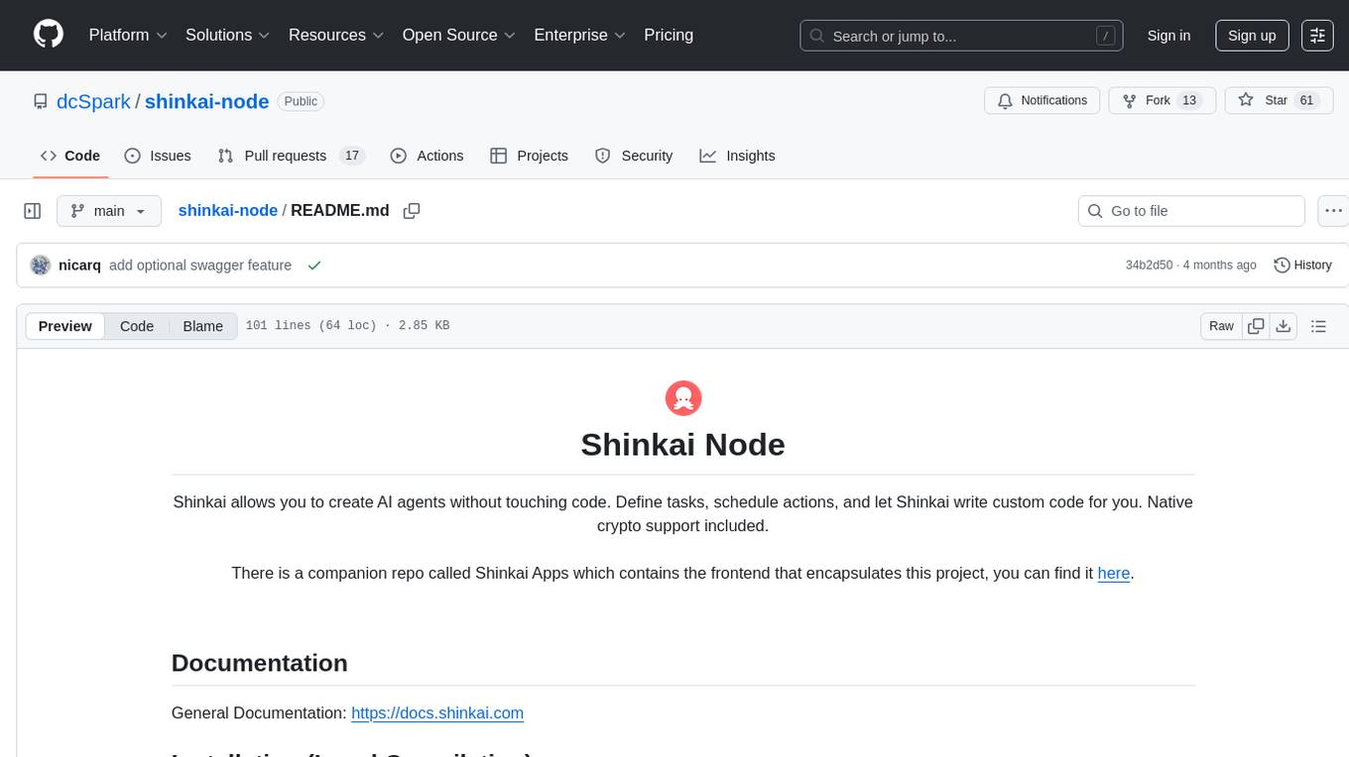The height and width of the screenshot is (757, 1349).
Task: Open appearance settings icon in header
Action: (x=1317, y=36)
